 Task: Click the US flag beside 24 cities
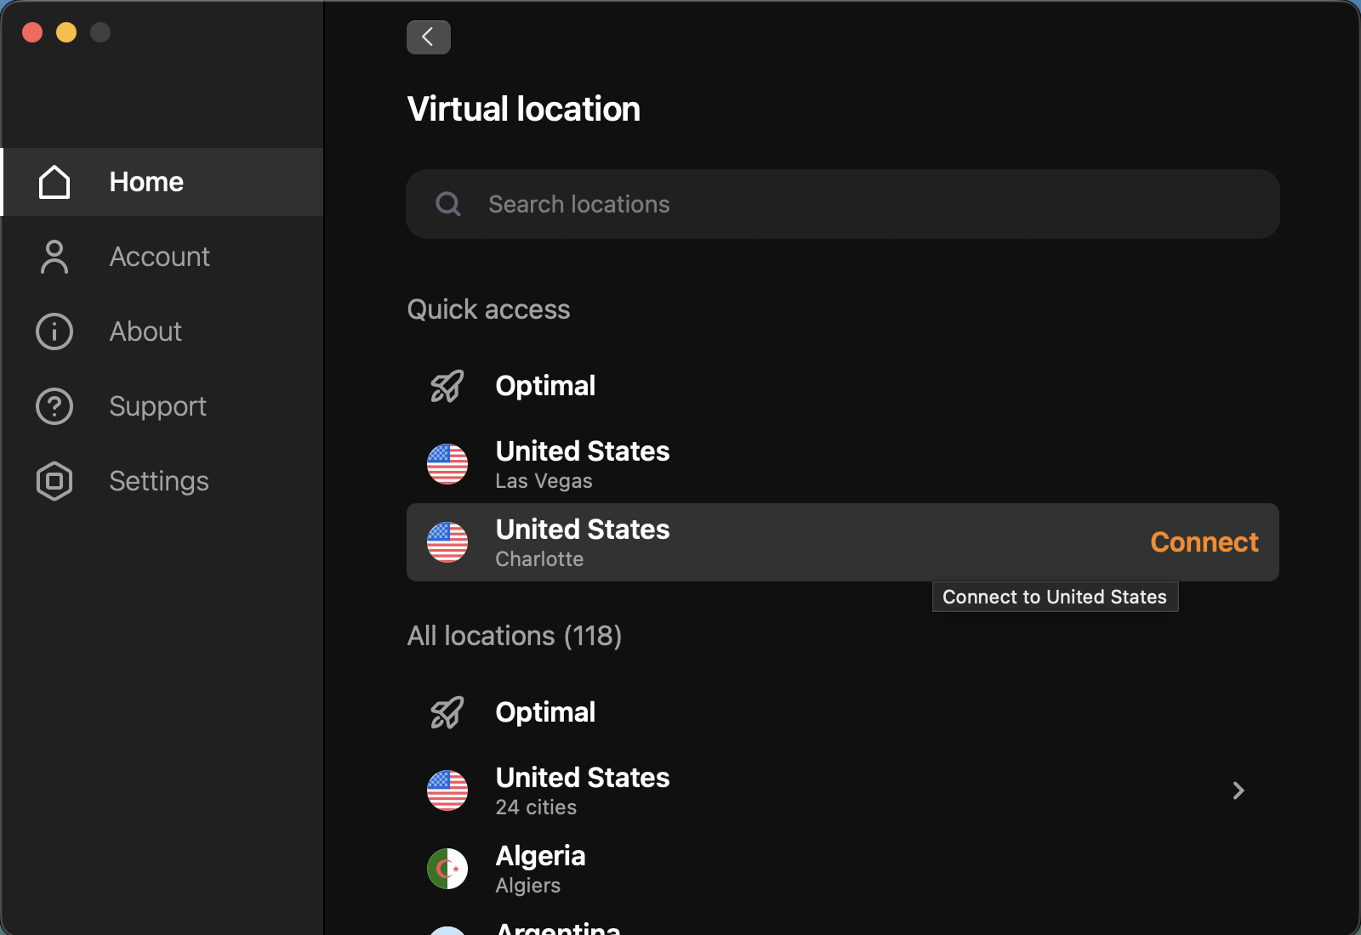tap(447, 790)
